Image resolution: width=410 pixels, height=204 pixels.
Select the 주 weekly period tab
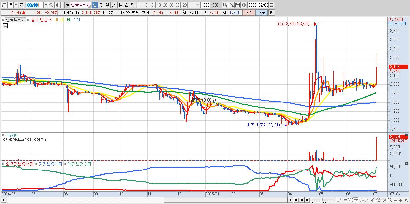pyautogui.click(x=101, y=5)
